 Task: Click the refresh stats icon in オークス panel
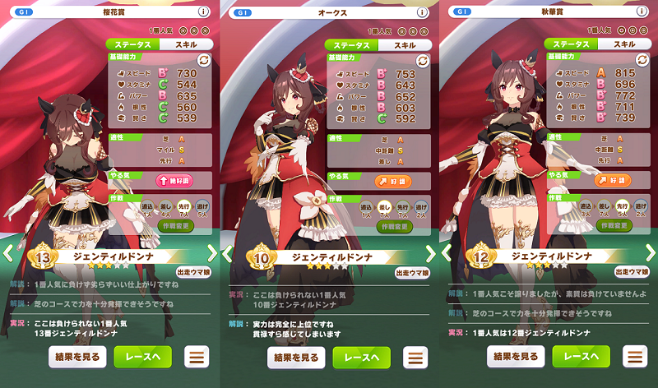(423, 61)
